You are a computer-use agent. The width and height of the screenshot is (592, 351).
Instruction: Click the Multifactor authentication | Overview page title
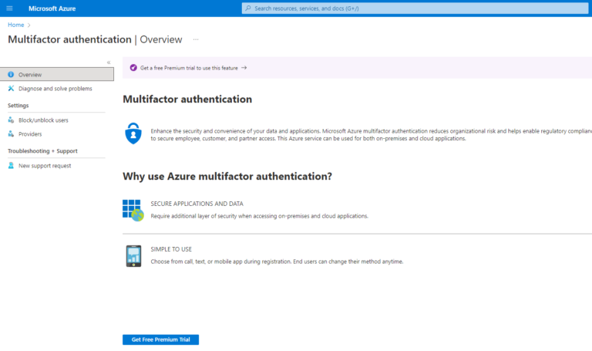coord(95,39)
